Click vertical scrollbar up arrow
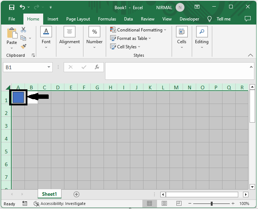Viewport: 258px width, 209px height. pyautogui.click(x=252, y=87)
